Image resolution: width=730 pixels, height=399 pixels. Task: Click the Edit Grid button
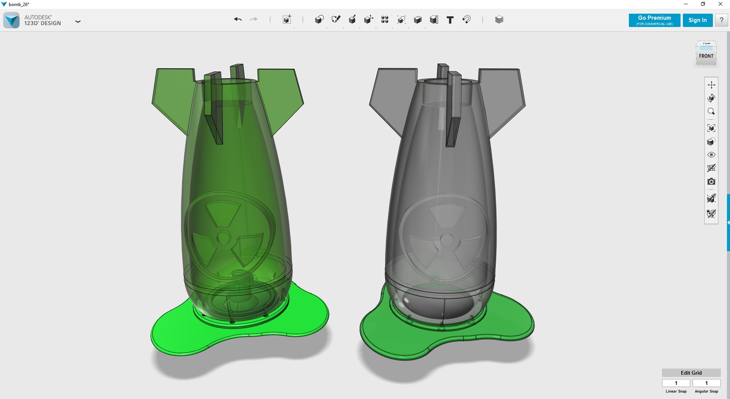[691, 373]
